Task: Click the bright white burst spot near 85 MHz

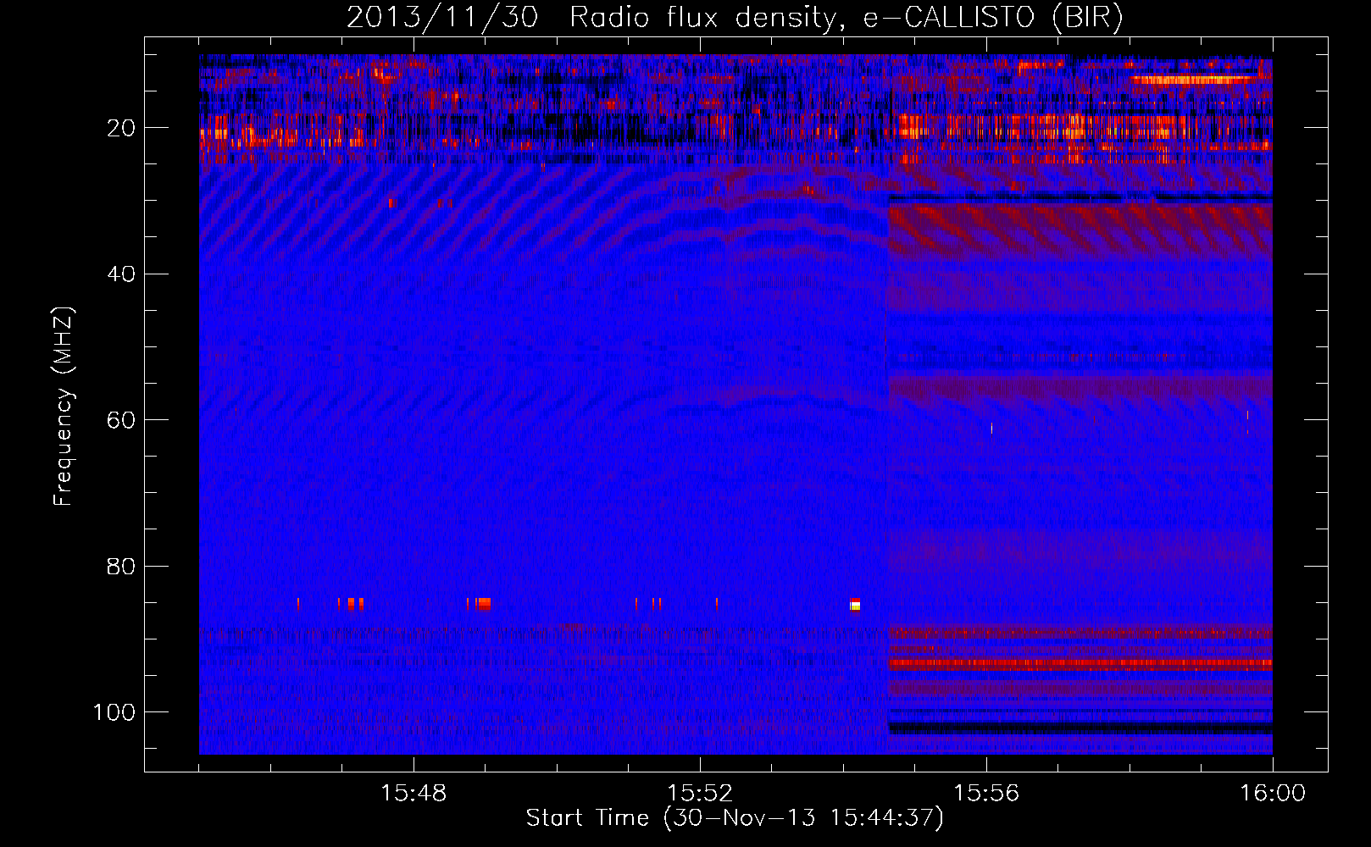Action: (x=856, y=605)
